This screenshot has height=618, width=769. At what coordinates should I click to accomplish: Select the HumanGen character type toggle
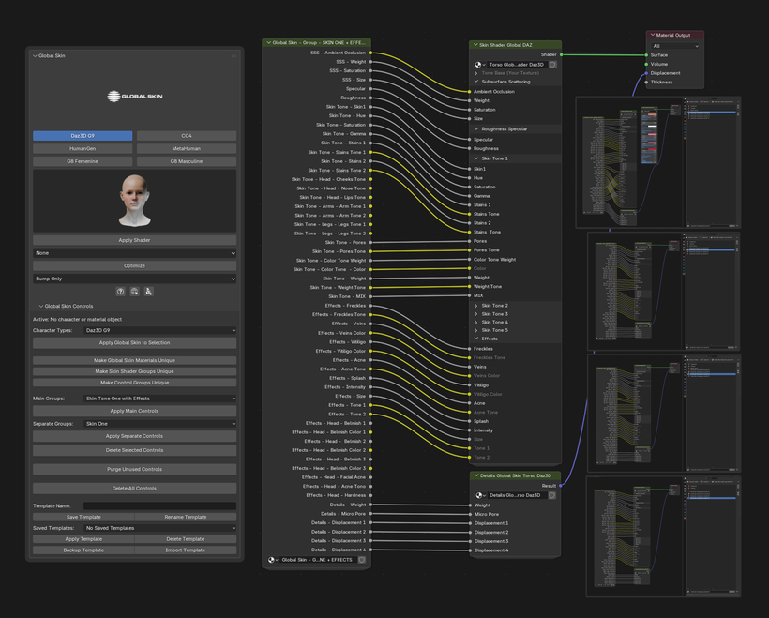pos(83,148)
